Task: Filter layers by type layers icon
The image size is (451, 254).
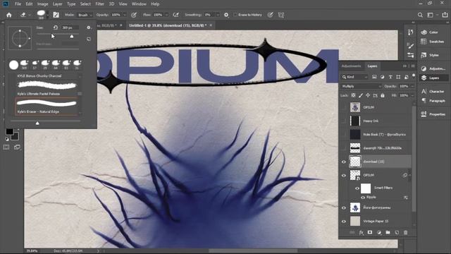Action: click(390, 77)
